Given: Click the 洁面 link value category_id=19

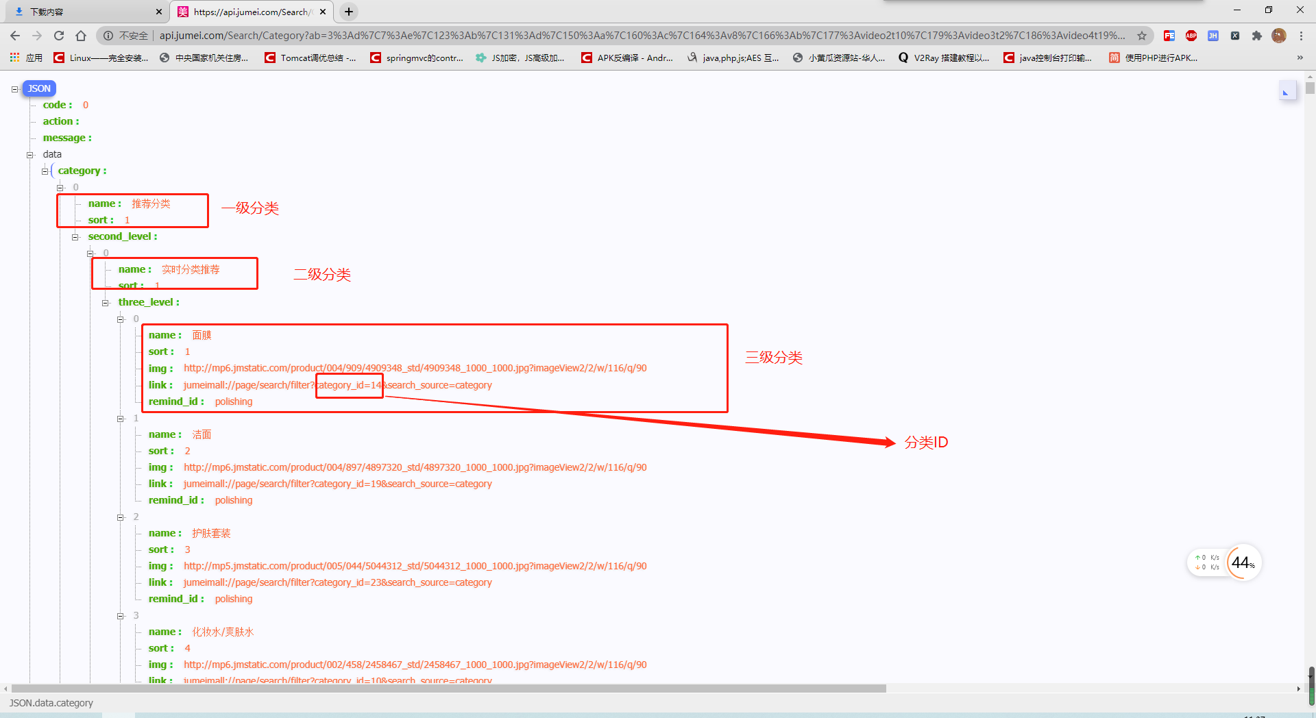Looking at the screenshot, I should (x=338, y=484).
